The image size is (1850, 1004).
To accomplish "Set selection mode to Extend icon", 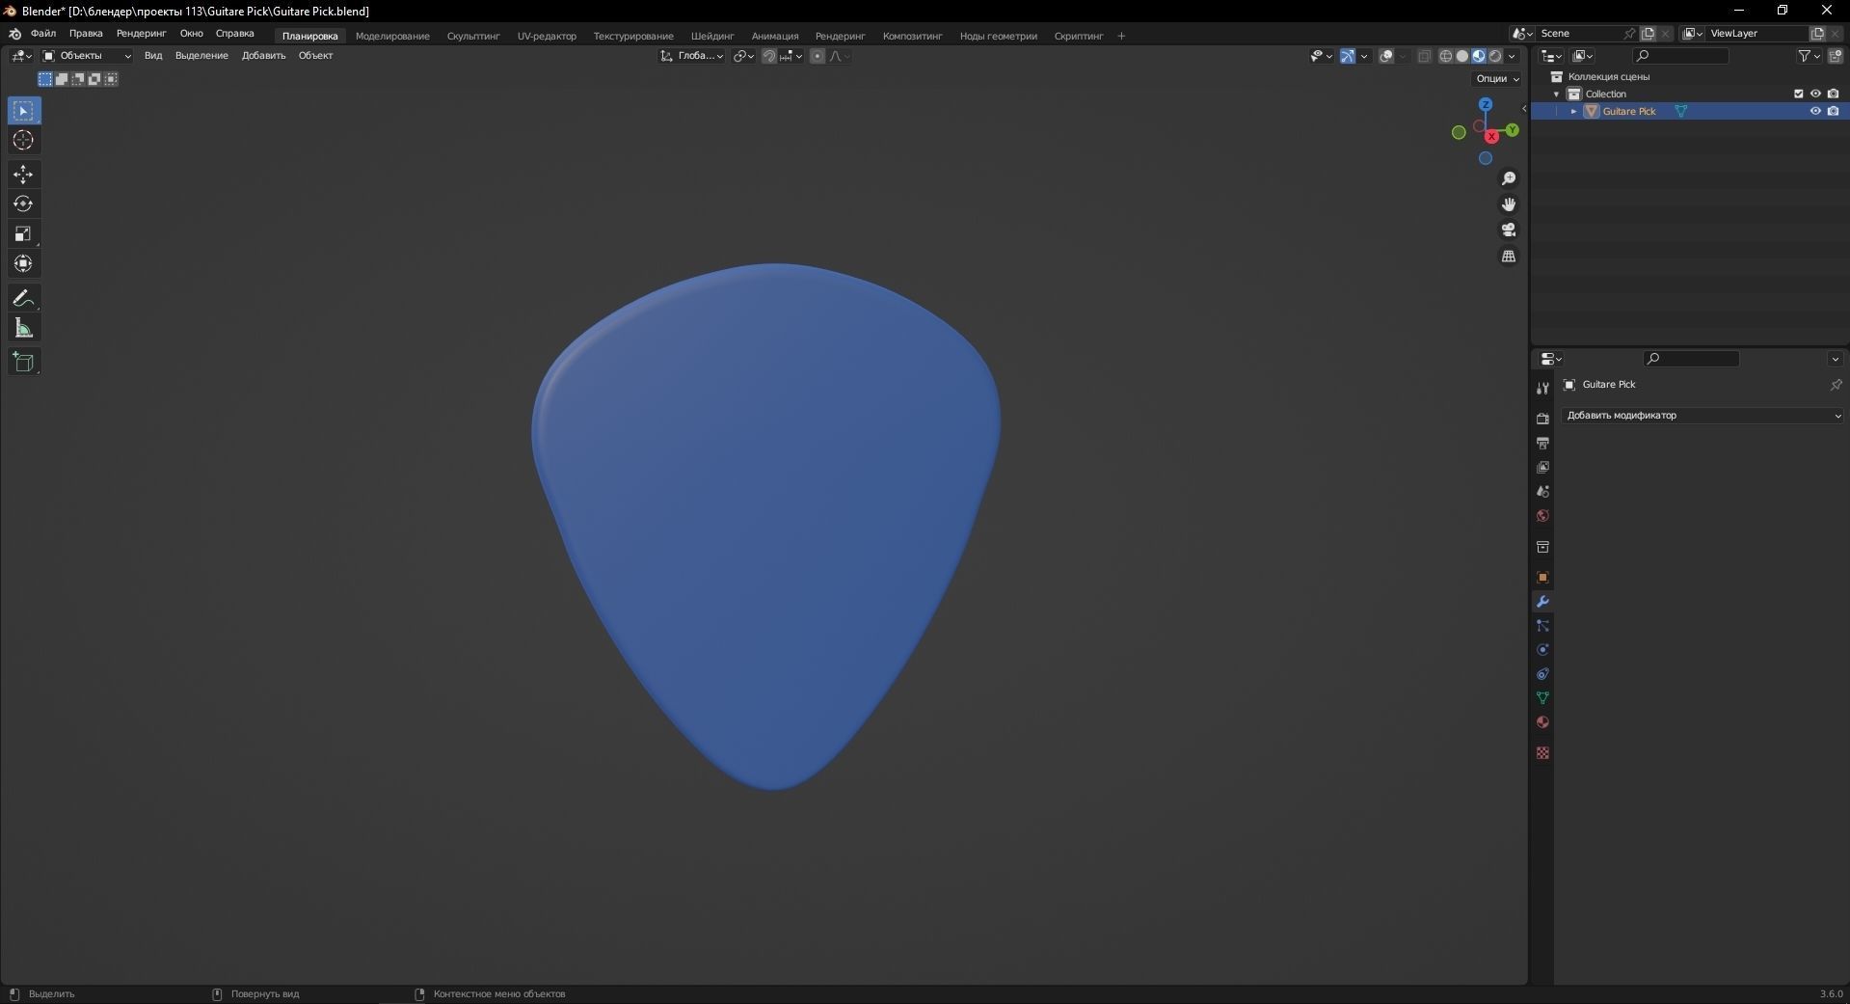I will (x=62, y=79).
